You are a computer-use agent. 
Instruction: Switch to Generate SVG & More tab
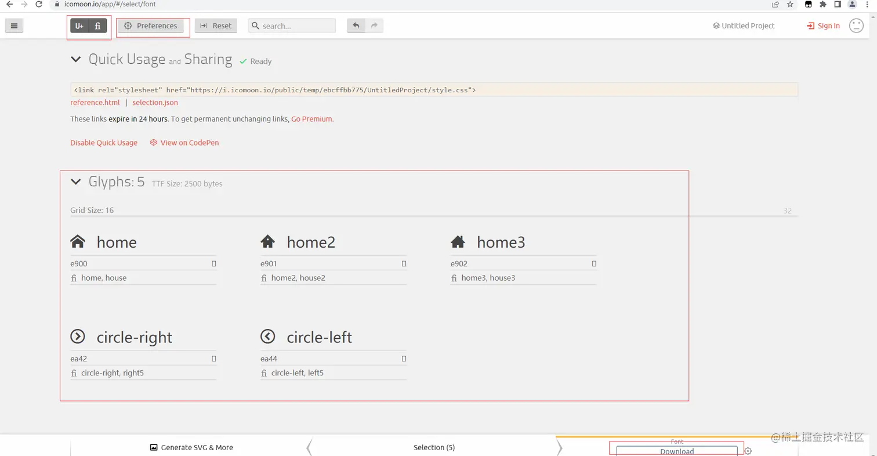click(191, 447)
